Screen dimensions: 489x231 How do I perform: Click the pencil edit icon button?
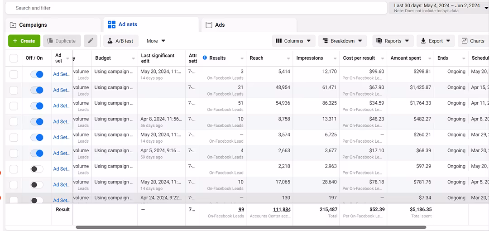pos(91,41)
